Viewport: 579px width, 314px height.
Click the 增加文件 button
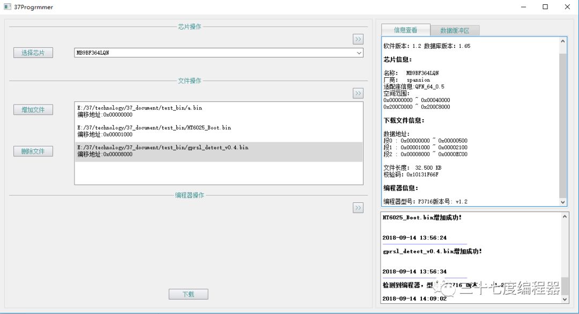(33, 110)
